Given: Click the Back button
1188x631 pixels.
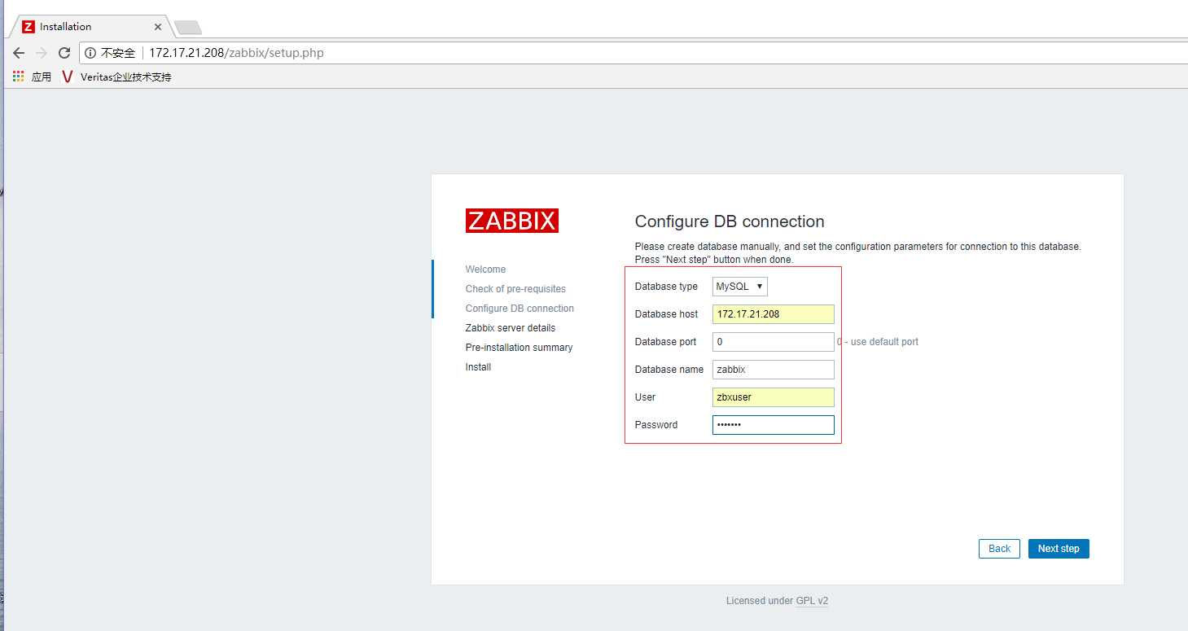Looking at the screenshot, I should [999, 549].
